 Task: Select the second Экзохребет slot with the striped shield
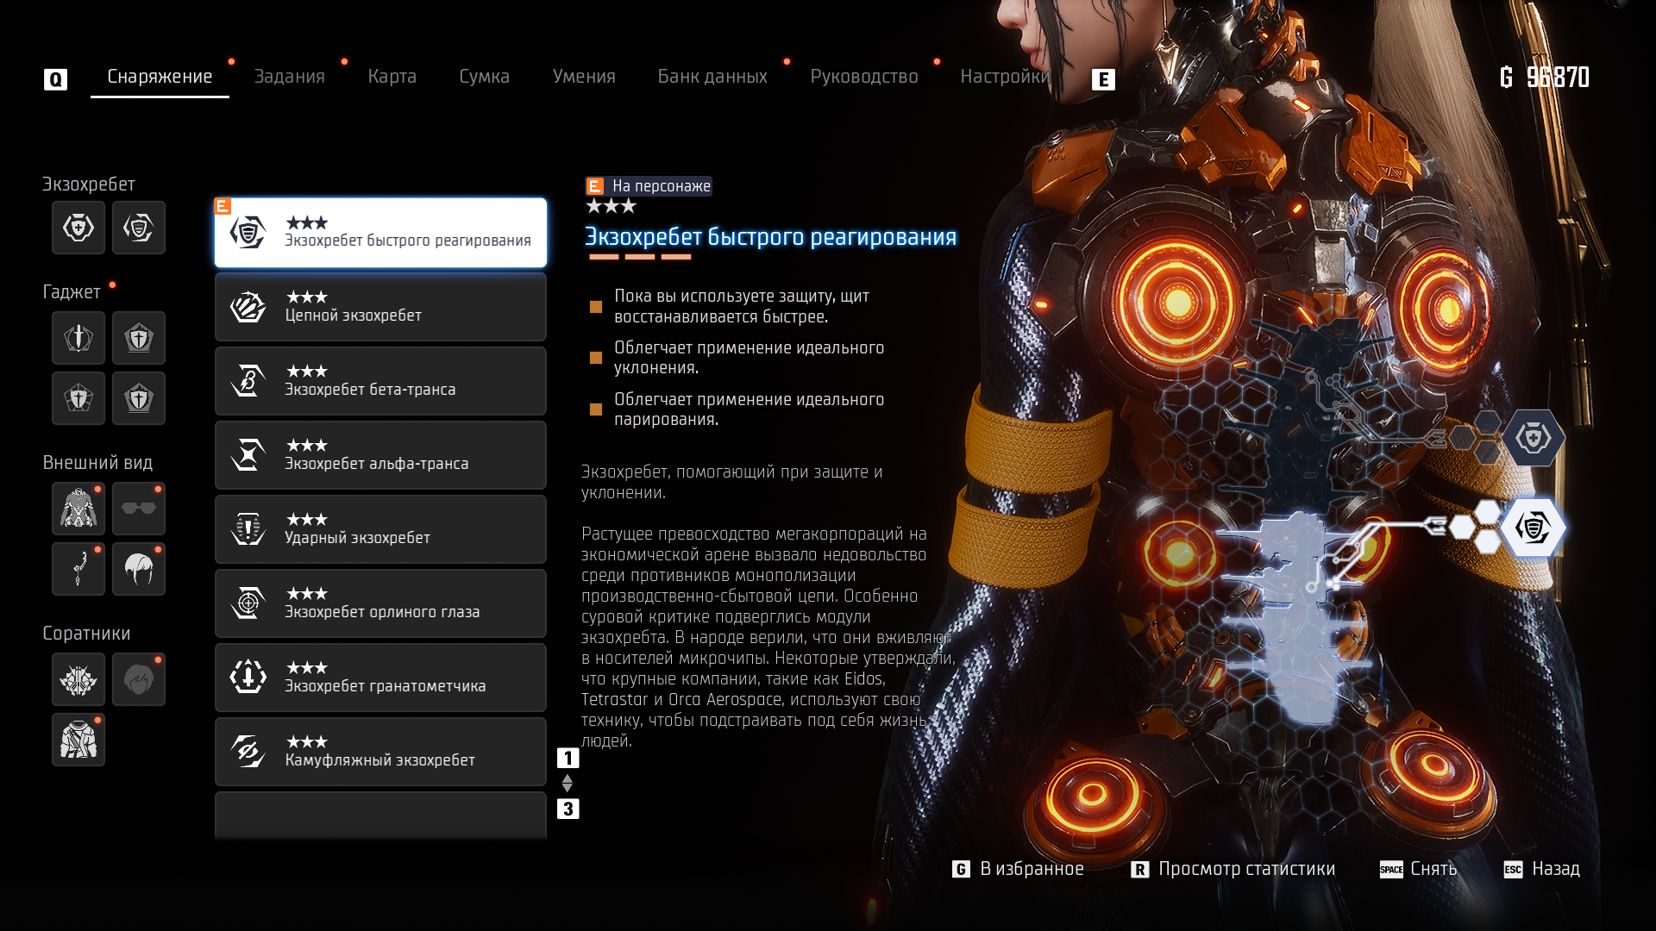click(139, 228)
